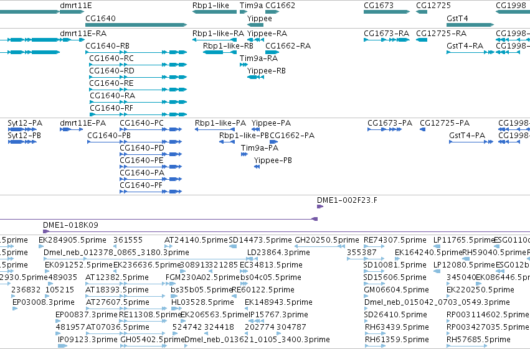Image resolution: width=530 pixels, height=349 pixels.
Task: Open EST LD23864.3prime
Action: pos(278,253)
